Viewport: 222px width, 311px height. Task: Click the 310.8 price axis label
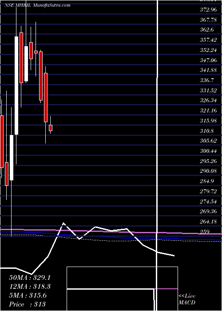207,131
